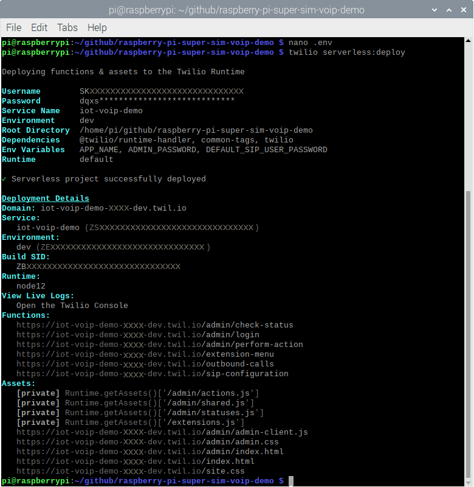
Task: Click the root /index.html asset URL
Action: point(136,461)
